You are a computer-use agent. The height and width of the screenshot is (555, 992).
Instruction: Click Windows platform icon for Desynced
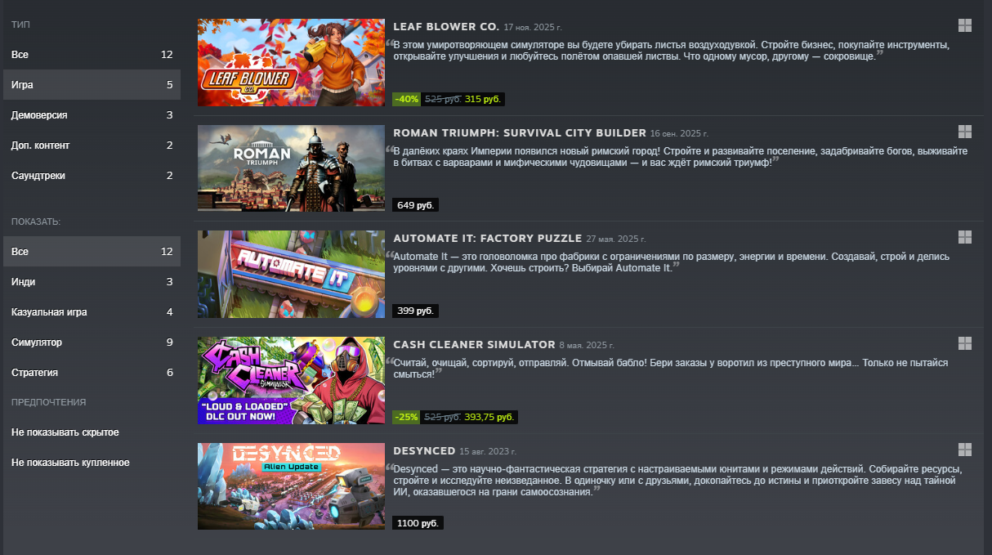click(x=965, y=450)
